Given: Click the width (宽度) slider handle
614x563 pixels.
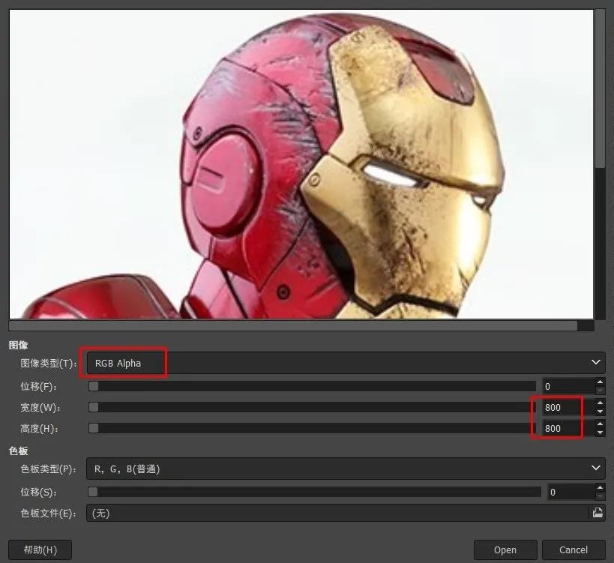Looking at the screenshot, I should point(94,407).
